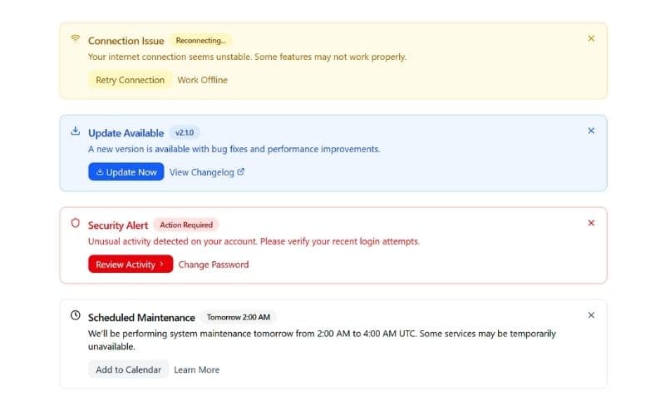The image size is (665, 416).
Task: Click the text about unstable internet connection
Action: (247, 57)
